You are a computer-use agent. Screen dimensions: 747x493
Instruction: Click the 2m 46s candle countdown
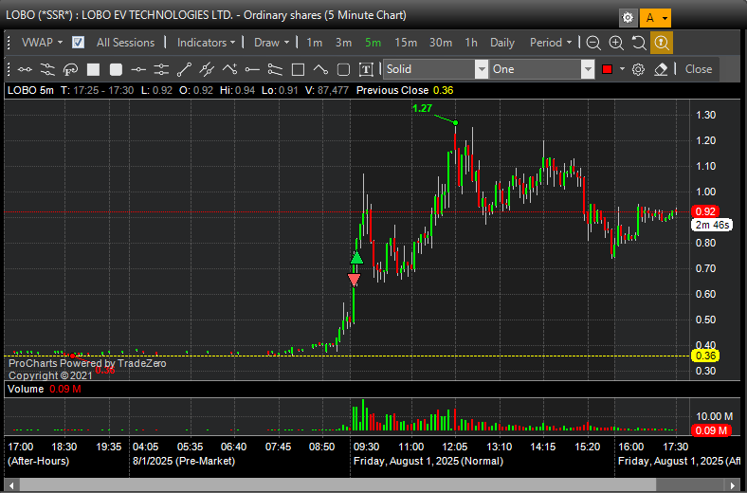pos(712,225)
